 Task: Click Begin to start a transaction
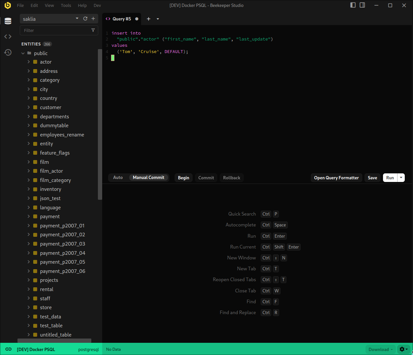(183, 177)
